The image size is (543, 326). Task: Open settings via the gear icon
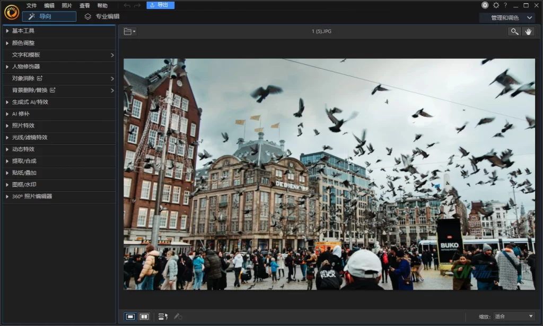coord(496,5)
